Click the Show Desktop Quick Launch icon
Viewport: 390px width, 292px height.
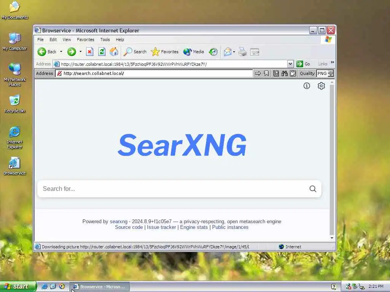53,286
